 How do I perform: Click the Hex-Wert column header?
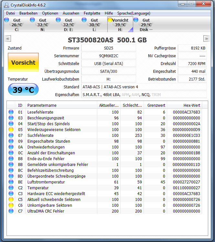pyautogui.click(x=185, y=105)
